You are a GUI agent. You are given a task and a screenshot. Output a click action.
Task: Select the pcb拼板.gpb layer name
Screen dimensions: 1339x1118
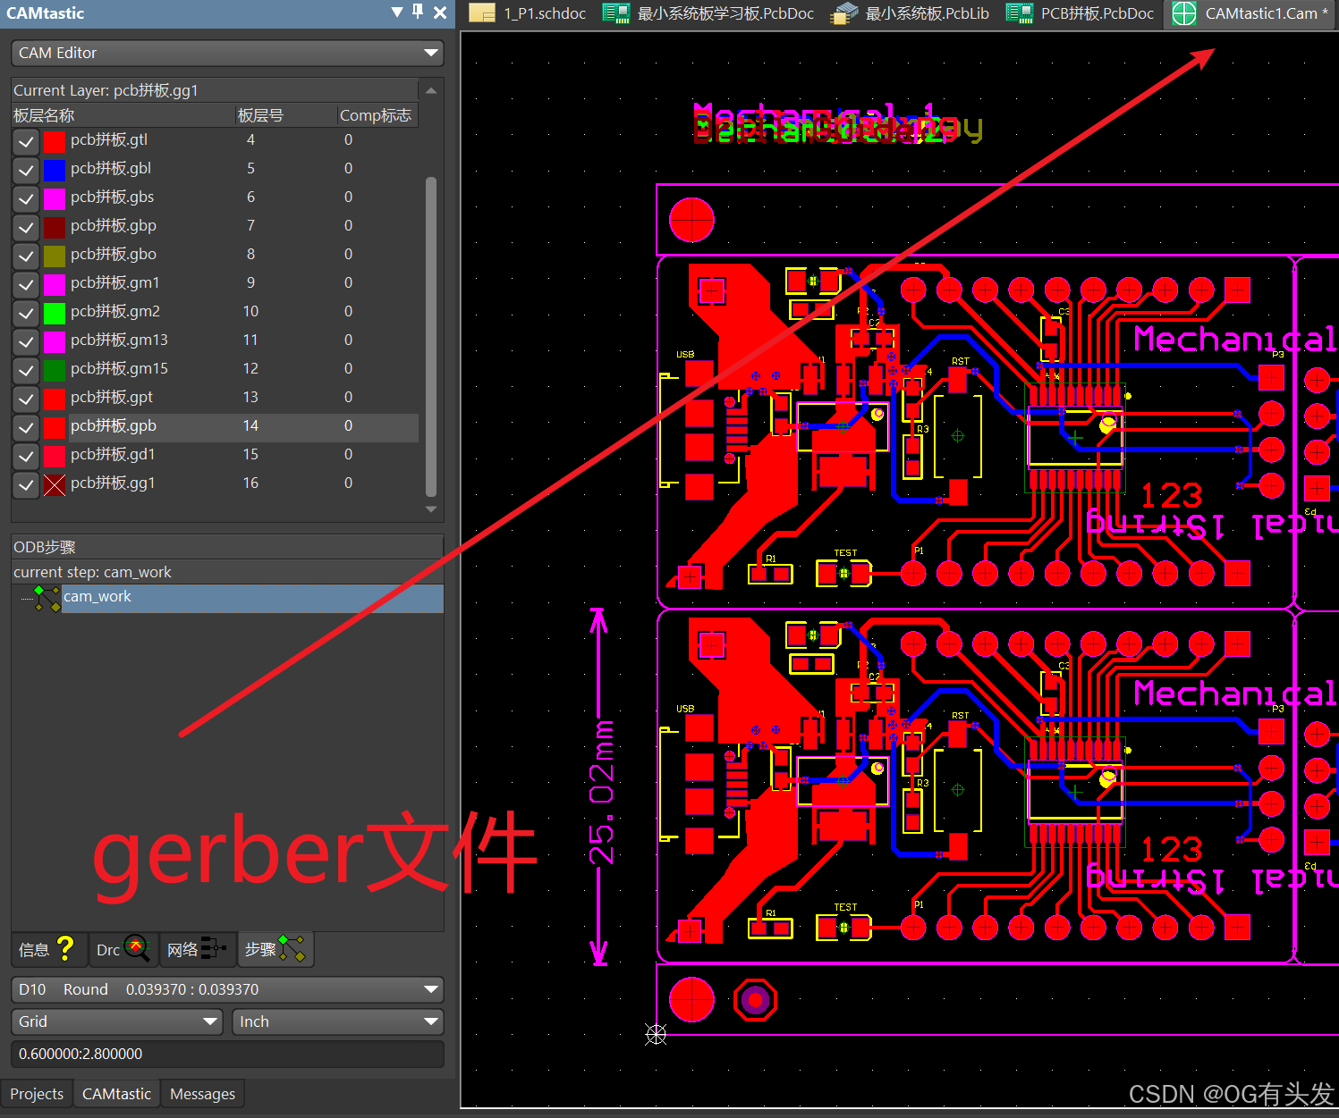click(114, 425)
